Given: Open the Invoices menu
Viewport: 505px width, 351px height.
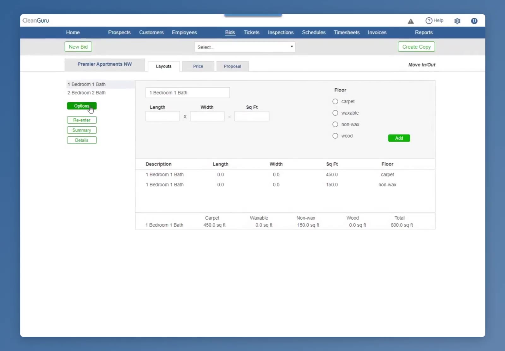Looking at the screenshot, I should (377, 33).
